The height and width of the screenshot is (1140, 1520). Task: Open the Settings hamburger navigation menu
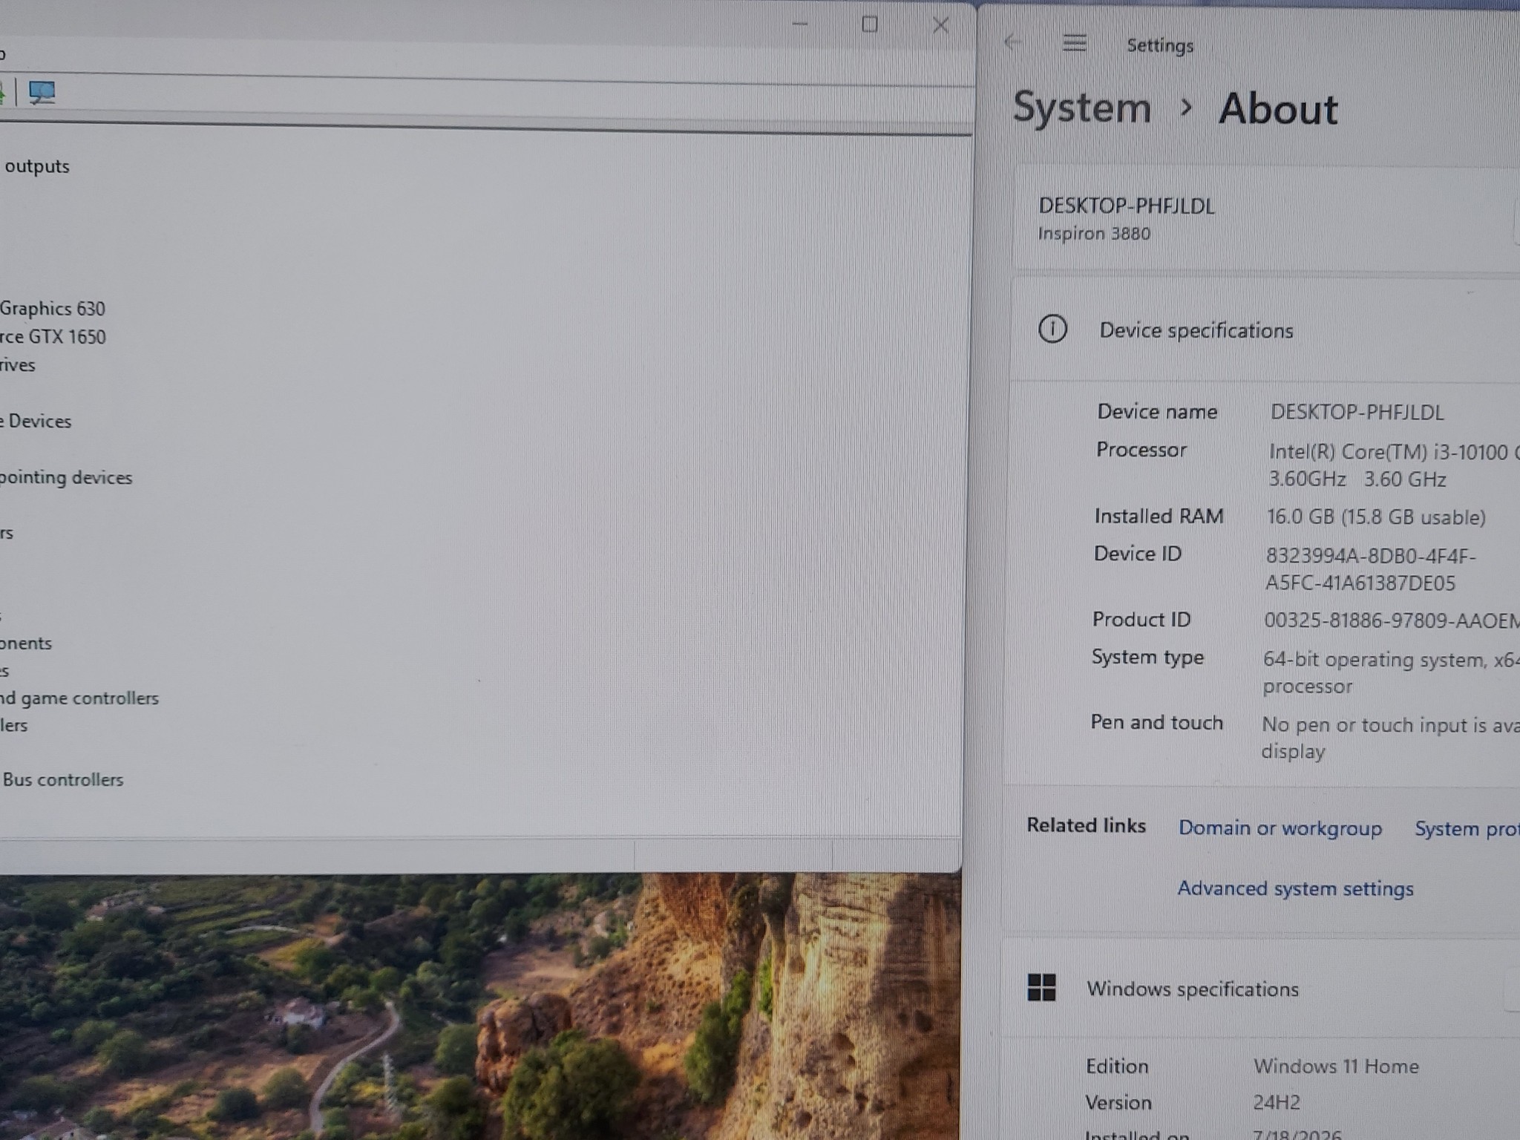(x=1075, y=43)
